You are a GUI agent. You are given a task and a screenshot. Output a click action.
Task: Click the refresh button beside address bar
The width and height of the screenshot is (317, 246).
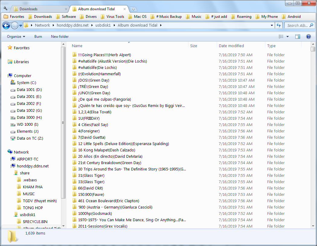click(x=279, y=25)
